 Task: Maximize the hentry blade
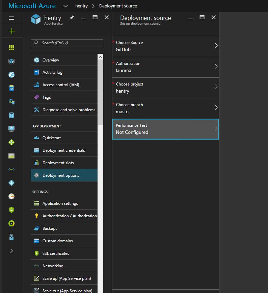click(95, 17)
